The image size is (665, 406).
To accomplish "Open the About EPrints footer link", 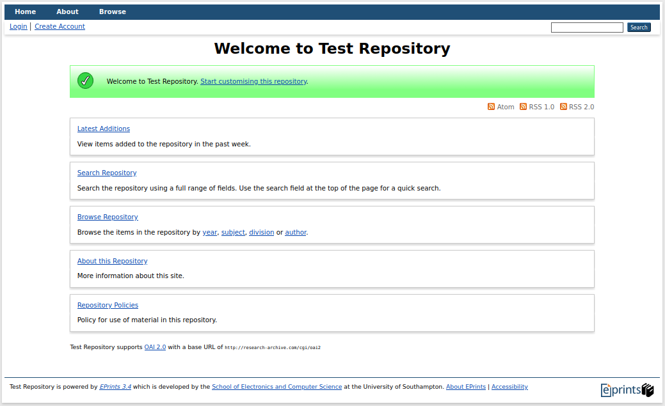I will coord(466,387).
